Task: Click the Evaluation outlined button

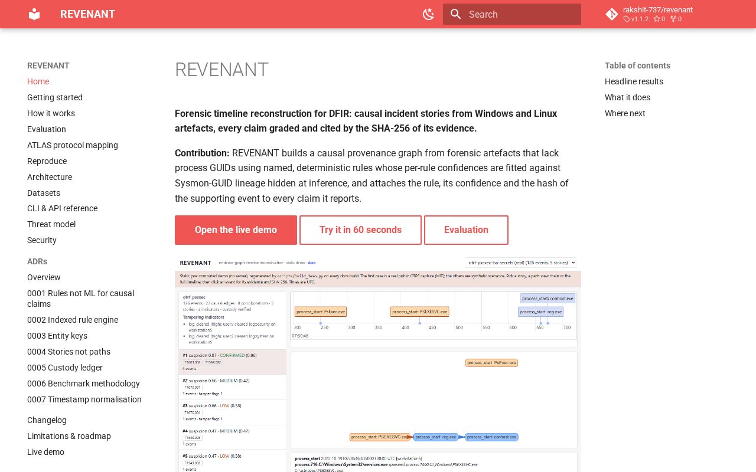Action: 466,230
